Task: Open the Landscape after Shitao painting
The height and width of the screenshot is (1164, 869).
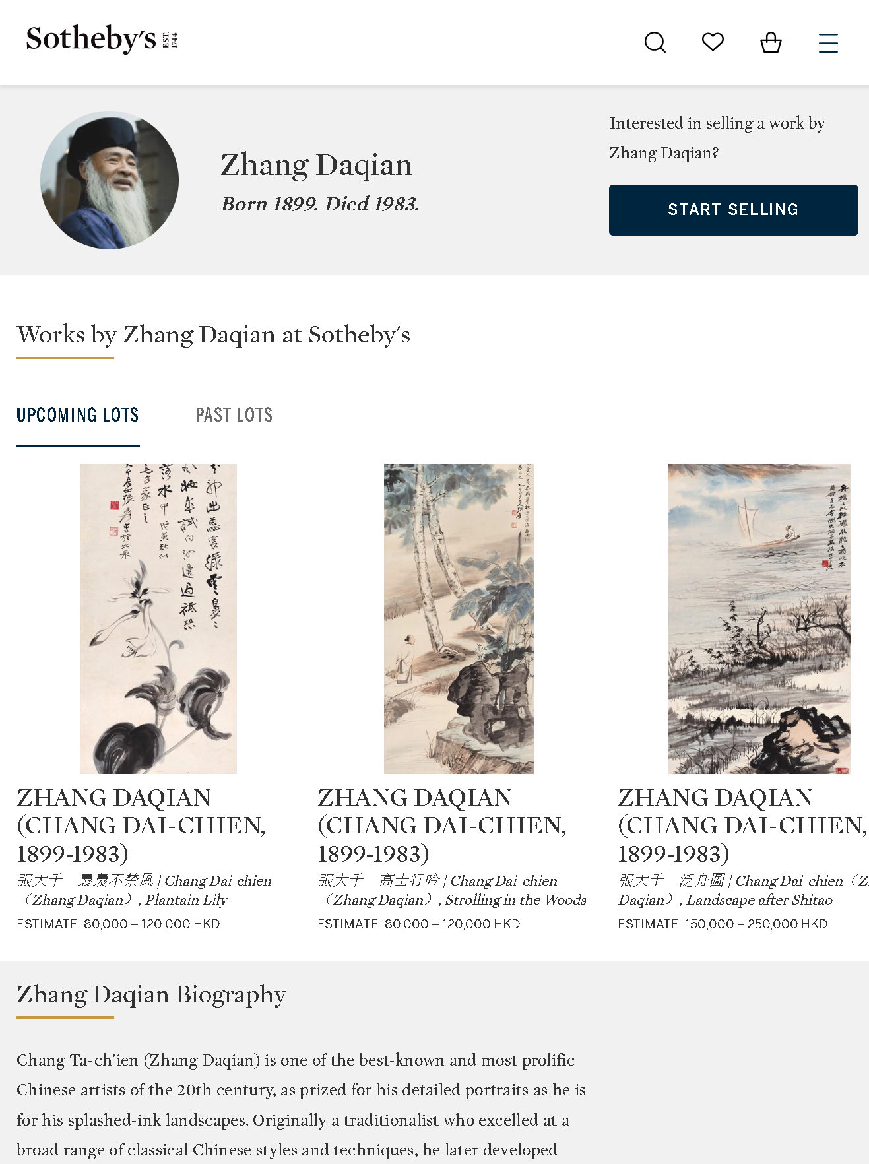Action: (759, 619)
